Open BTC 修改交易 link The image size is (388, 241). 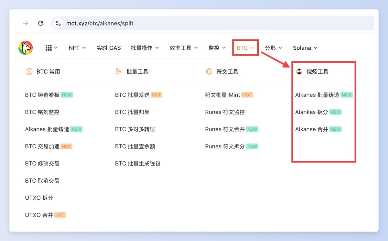pyautogui.click(x=42, y=164)
